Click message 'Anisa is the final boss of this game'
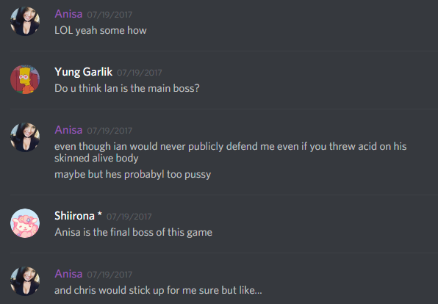Screen dimensions: 438x304 (x=133, y=232)
